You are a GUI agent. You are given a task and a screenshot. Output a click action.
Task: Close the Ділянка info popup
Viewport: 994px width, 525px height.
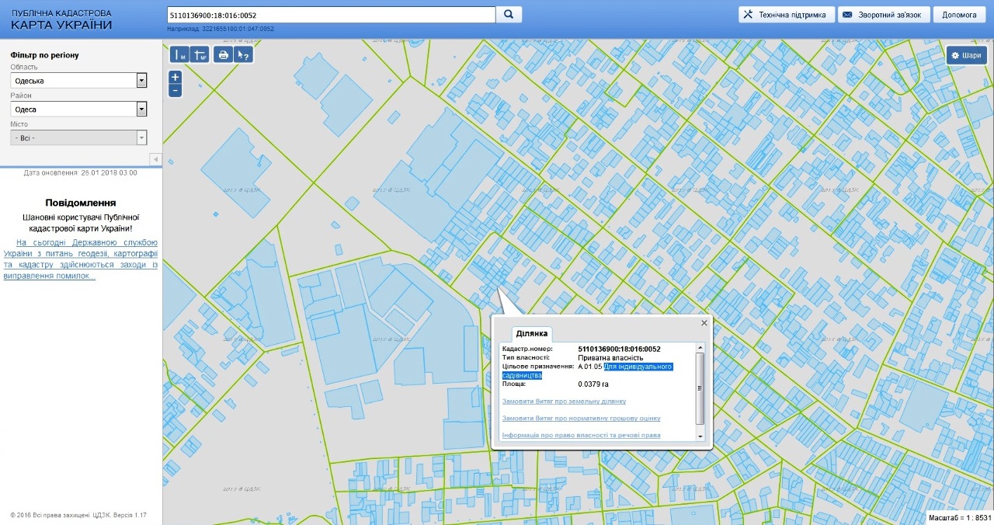pos(704,322)
